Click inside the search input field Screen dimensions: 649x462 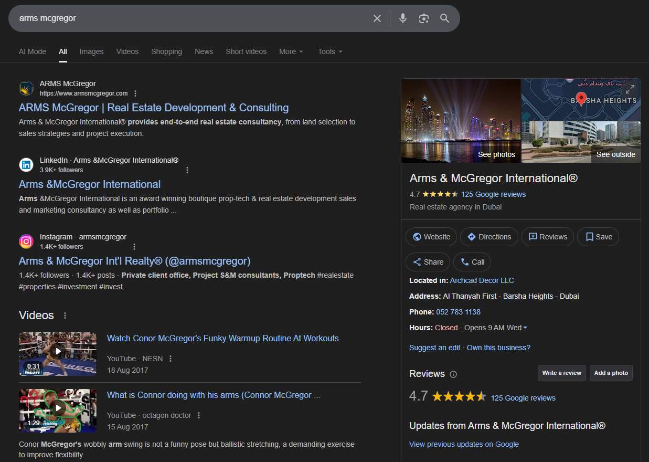pyautogui.click(x=189, y=18)
